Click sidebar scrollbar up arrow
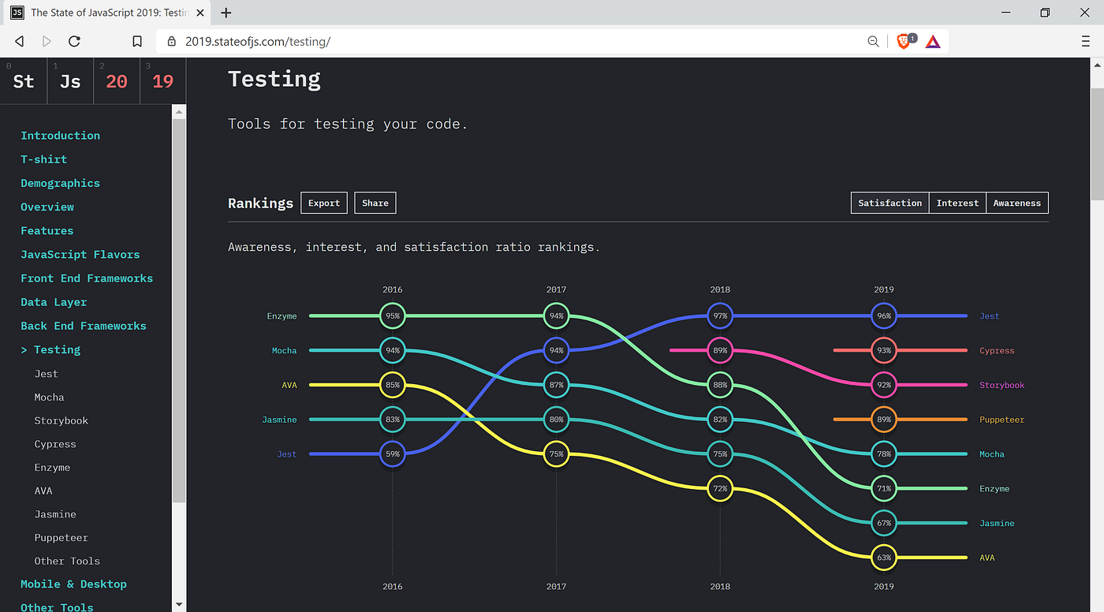 [x=179, y=112]
